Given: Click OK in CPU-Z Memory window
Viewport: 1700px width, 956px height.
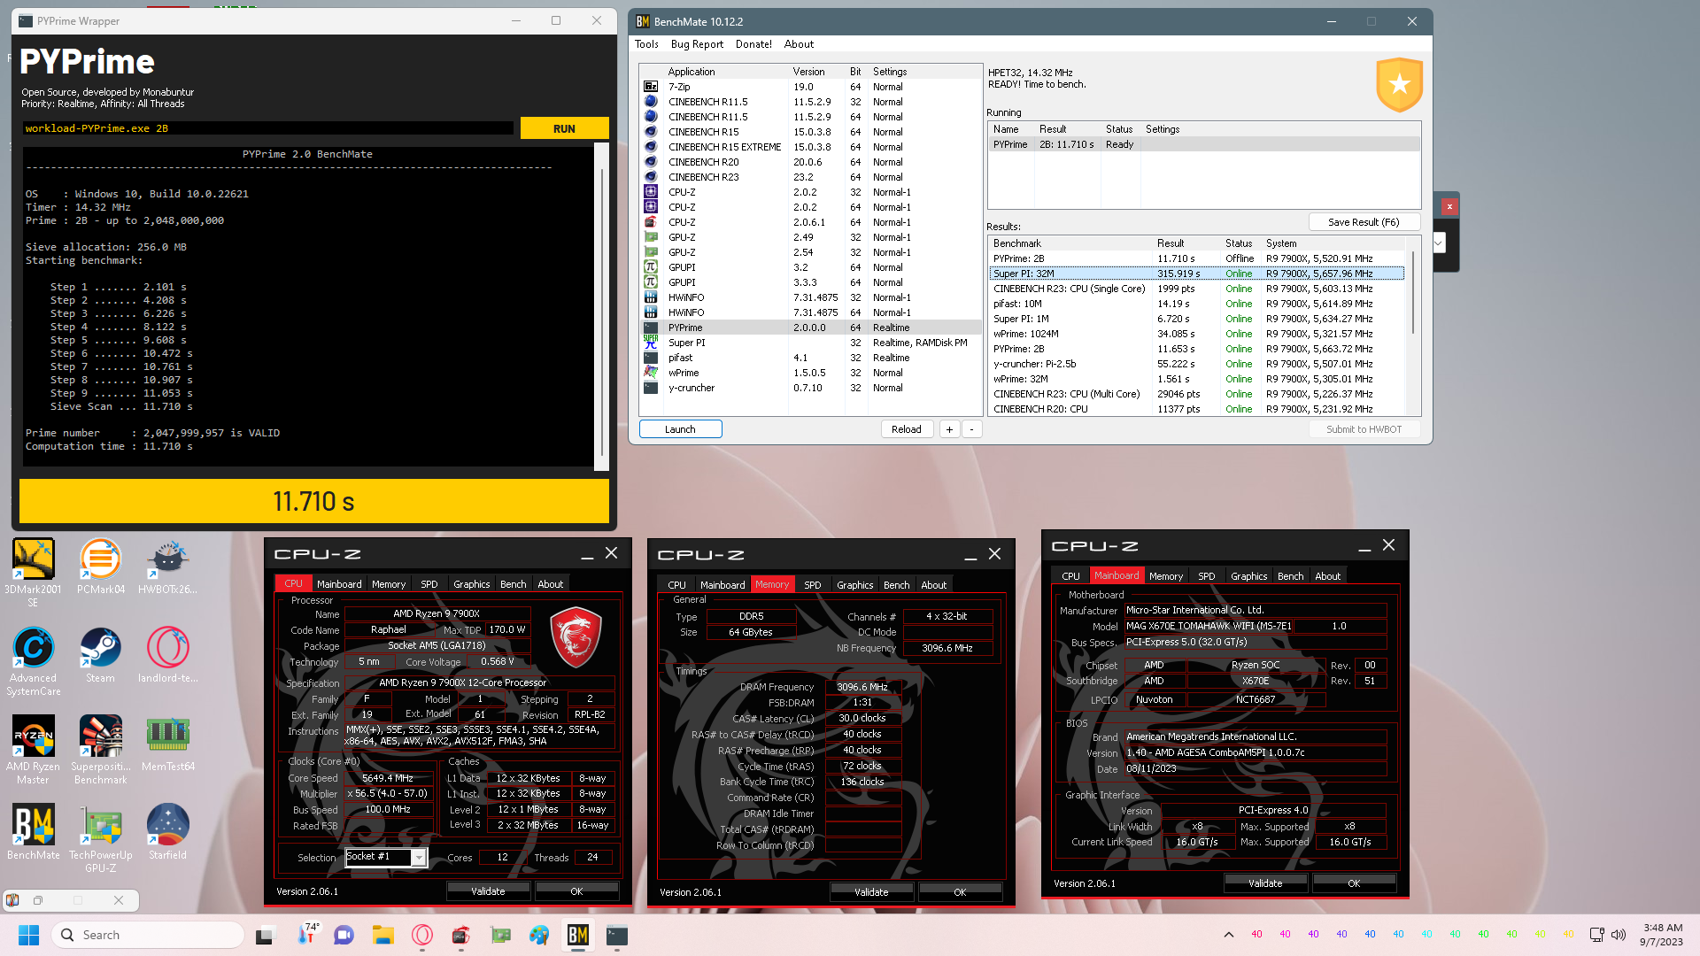Looking at the screenshot, I should pos(960,892).
